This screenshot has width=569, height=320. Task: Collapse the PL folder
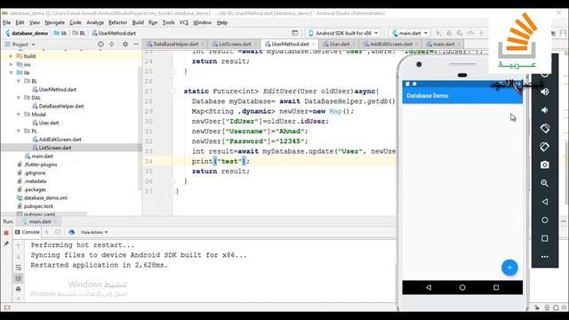tap(19, 131)
